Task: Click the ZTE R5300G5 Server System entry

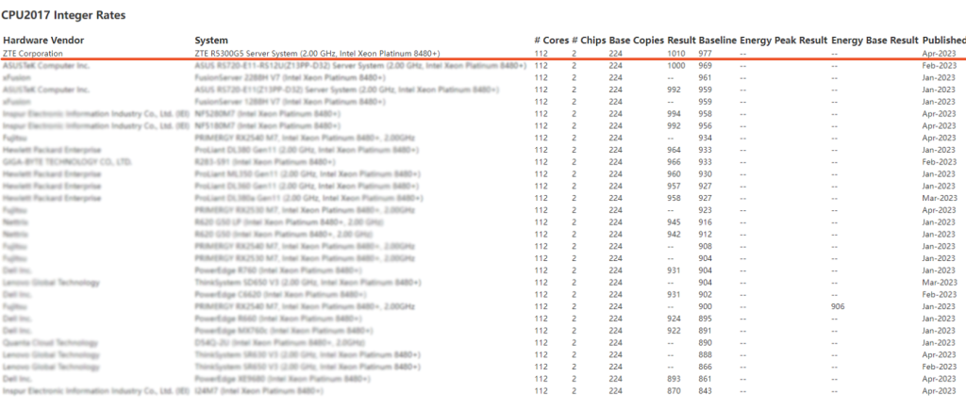Action: (317, 54)
